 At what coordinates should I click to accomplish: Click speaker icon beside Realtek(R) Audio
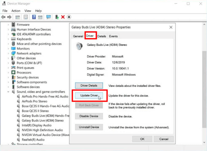(19, 139)
